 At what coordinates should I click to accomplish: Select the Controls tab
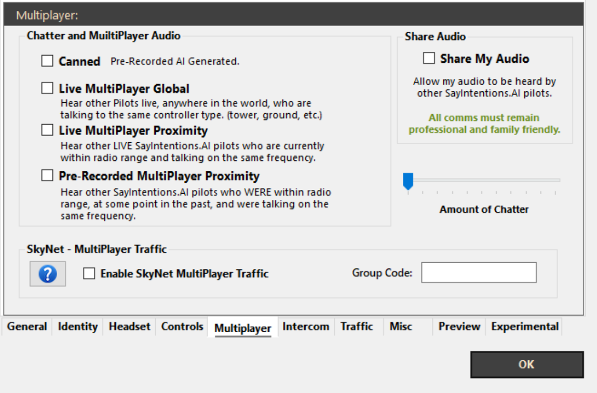pos(182,327)
